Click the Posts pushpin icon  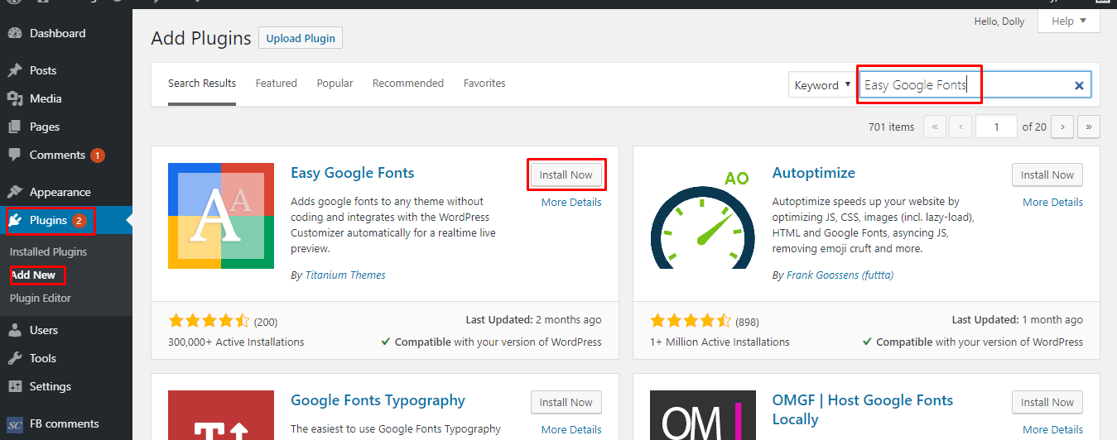[x=15, y=70]
